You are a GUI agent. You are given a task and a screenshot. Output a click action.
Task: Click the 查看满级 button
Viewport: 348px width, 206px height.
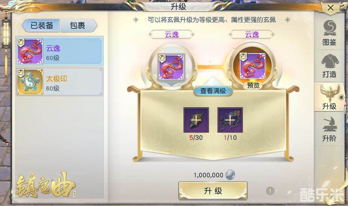[x=213, y=91]
